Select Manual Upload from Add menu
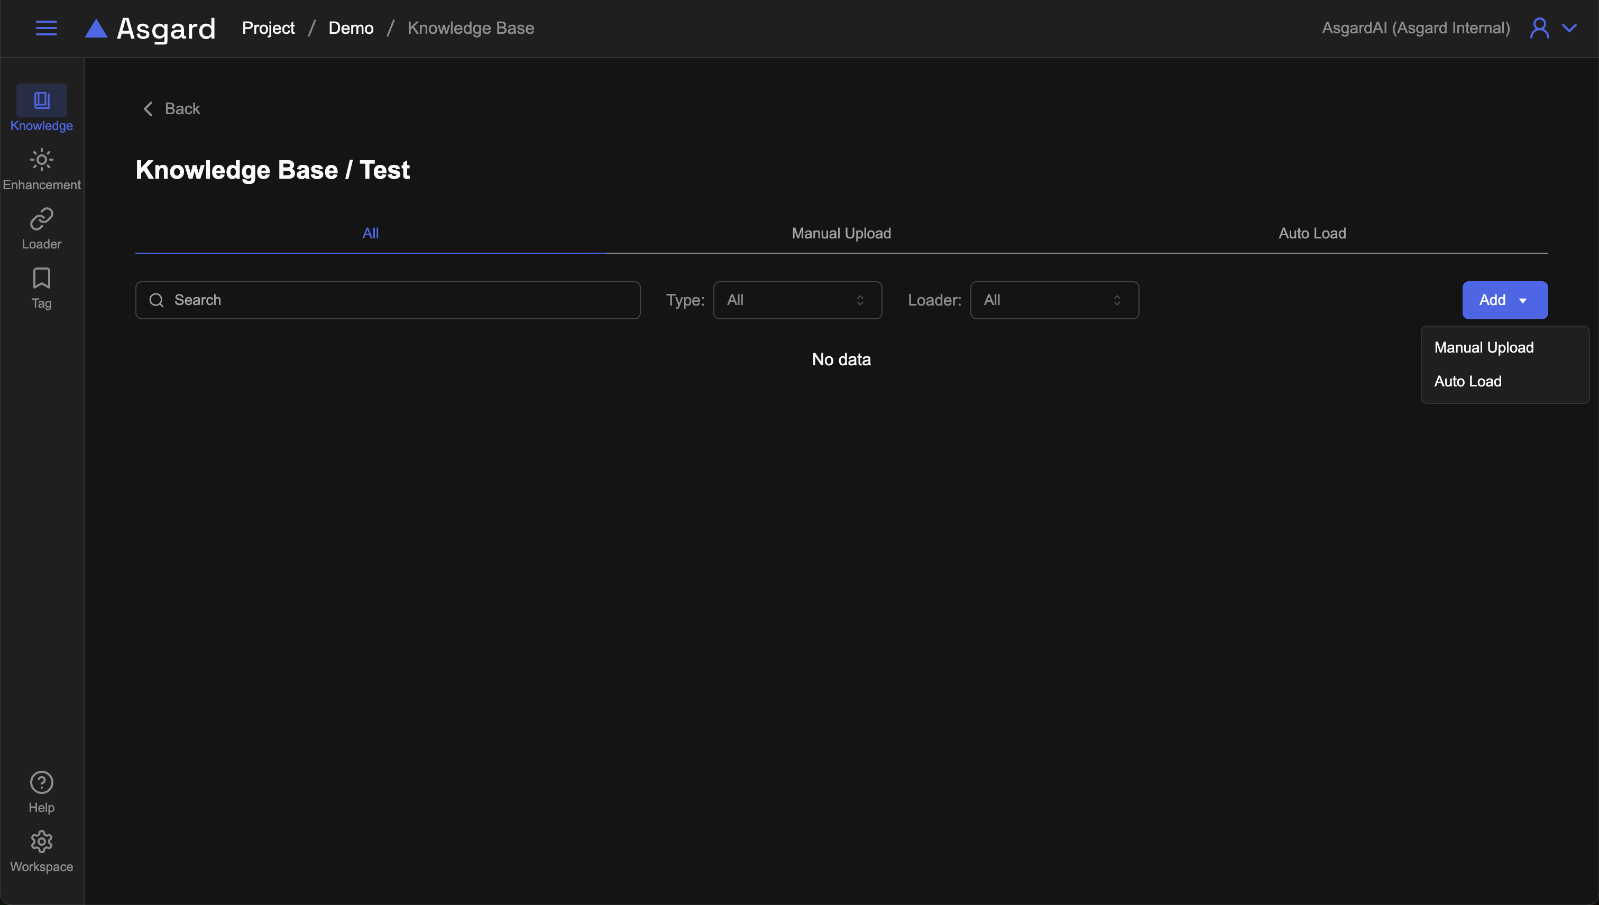1599x905 pixels. pyautogui.click(x=1483, y=347)
